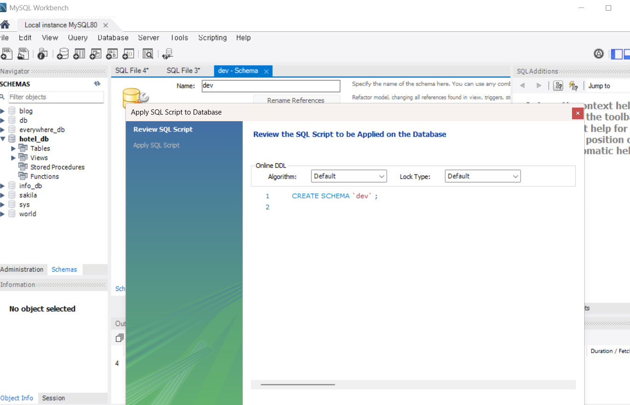This screenshot has height=405, width=630.
Task: Click the schema Name input field
Action: pyautogui.click(x=271, y=86)
